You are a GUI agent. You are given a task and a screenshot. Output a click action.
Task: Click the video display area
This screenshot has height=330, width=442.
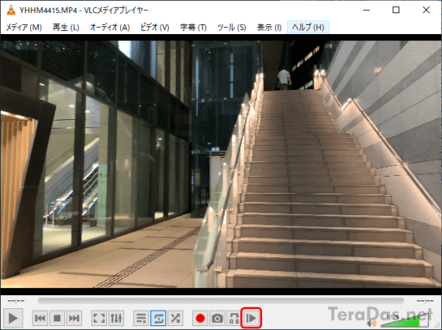221,164
